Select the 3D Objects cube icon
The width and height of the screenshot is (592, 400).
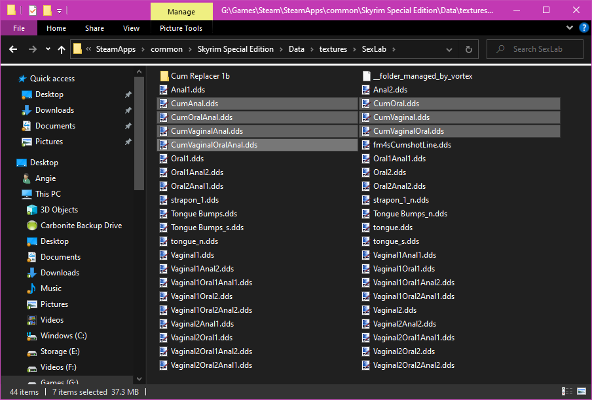32,210
